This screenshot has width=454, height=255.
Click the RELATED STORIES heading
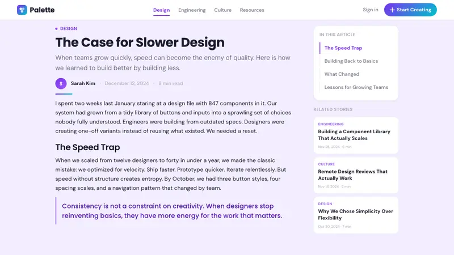coord(333,109)
